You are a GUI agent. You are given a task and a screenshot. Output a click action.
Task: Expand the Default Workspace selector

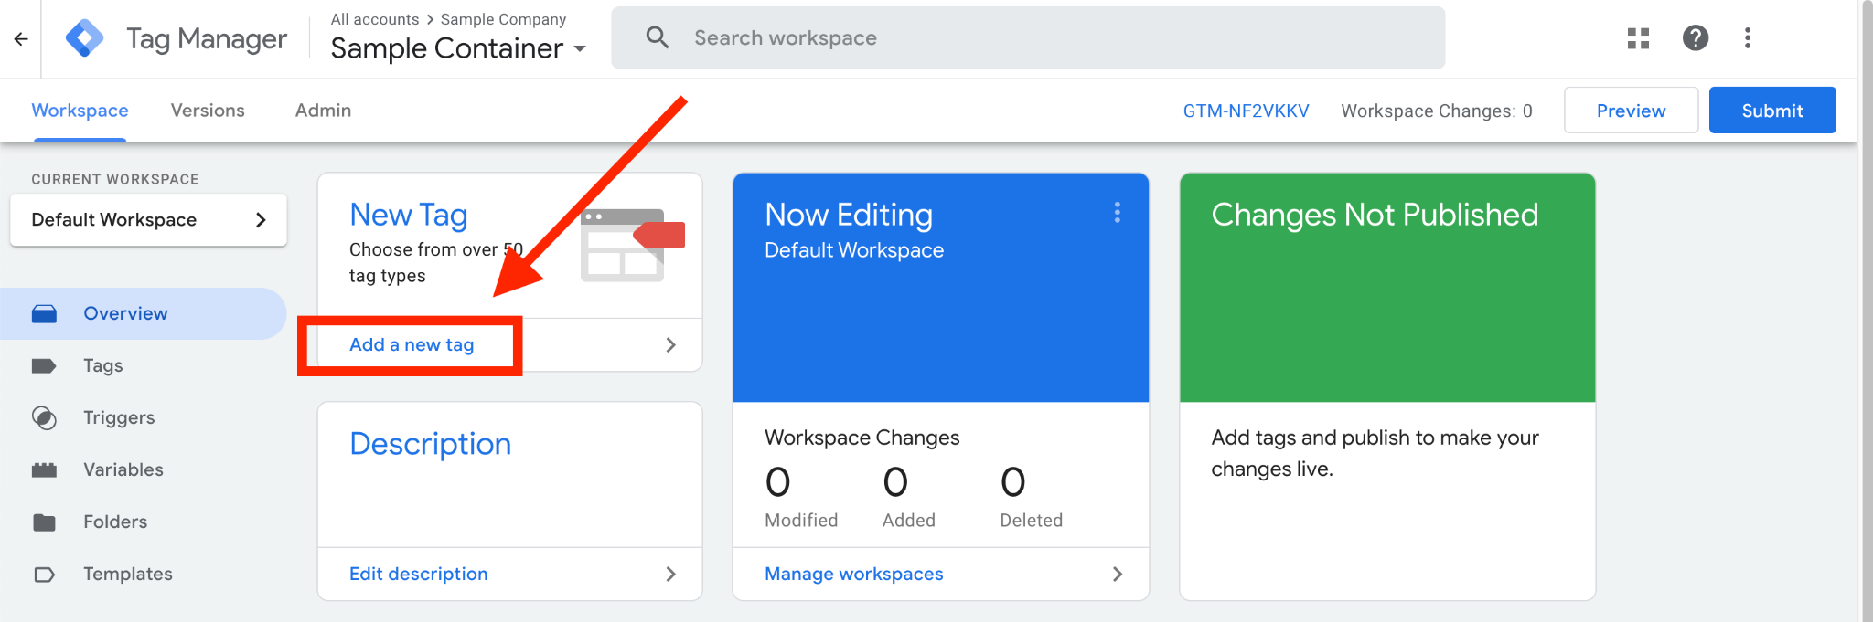148,220
